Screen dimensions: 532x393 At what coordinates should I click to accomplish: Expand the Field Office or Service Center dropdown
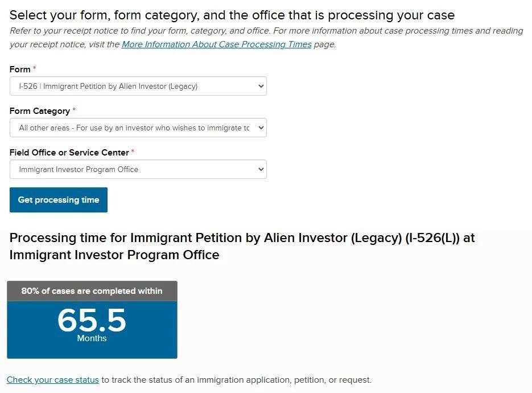coord(131,170)
